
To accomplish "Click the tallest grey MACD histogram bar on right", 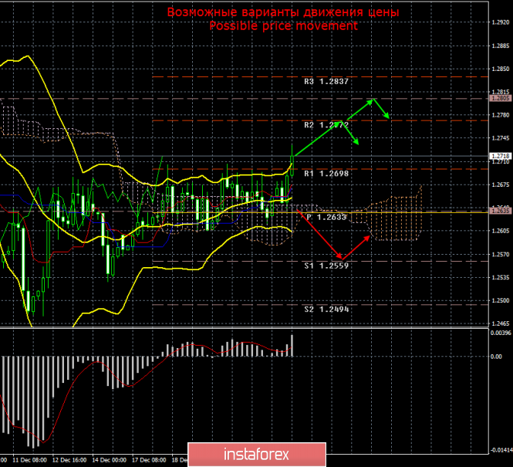I will (x=292, y=344).
